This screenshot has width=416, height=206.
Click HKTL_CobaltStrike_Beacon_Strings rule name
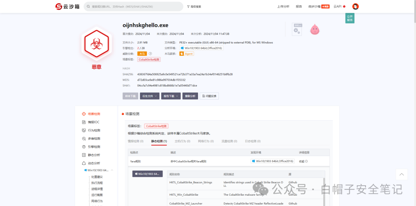coord(191,182)
